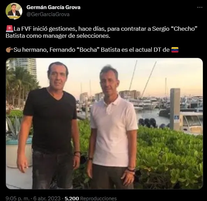
Task: Click the 6 abr. 2023 date
Action: (47, 198)
